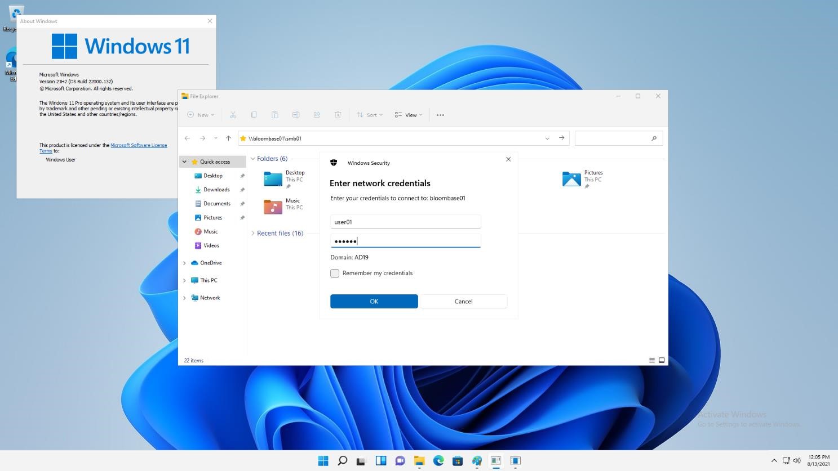The height and width of the screenshot is (471, 838).
Task: Click the go-to arrow beside the address bar
Action: [x=561, y=138]
